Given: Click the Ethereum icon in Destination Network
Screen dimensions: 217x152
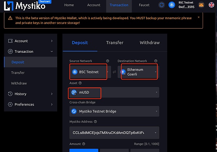Looking at the screenshot, I should pos(123,72).
